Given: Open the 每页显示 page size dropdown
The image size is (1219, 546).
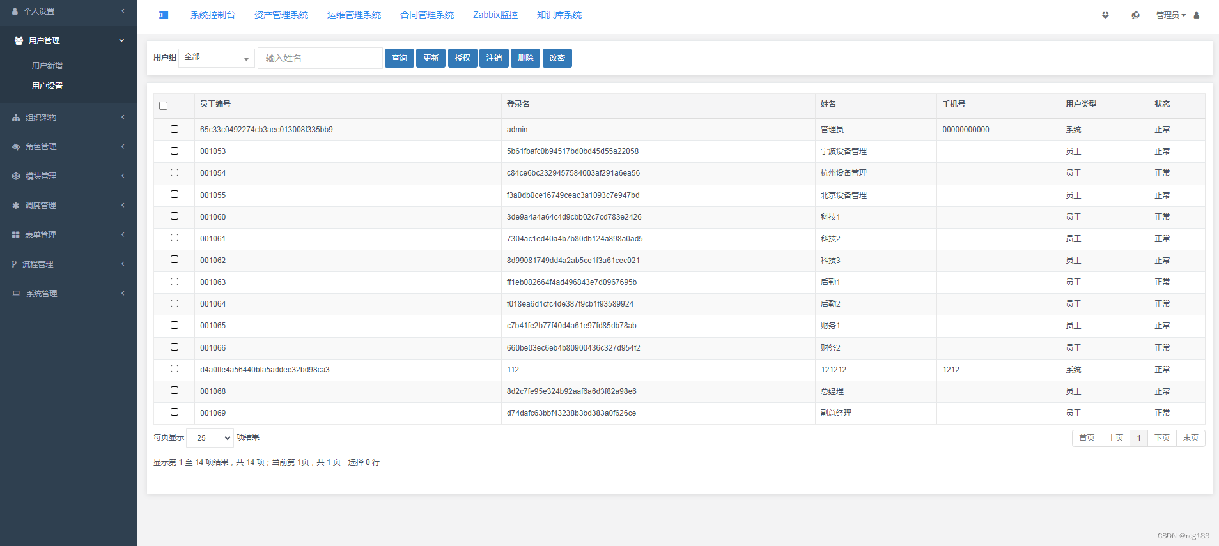Looking at the screenshot, I should coord(210,437).
